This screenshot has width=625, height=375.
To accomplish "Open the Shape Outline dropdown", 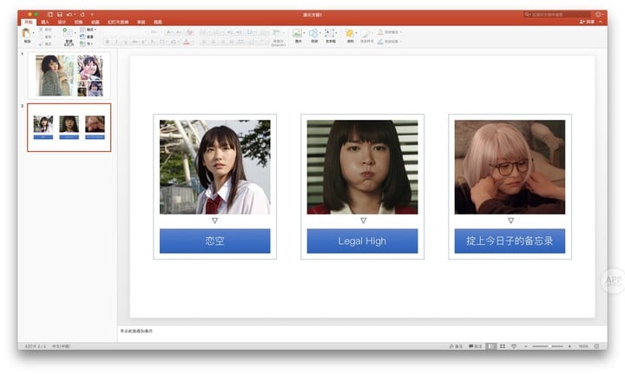I will click(390, 42).
